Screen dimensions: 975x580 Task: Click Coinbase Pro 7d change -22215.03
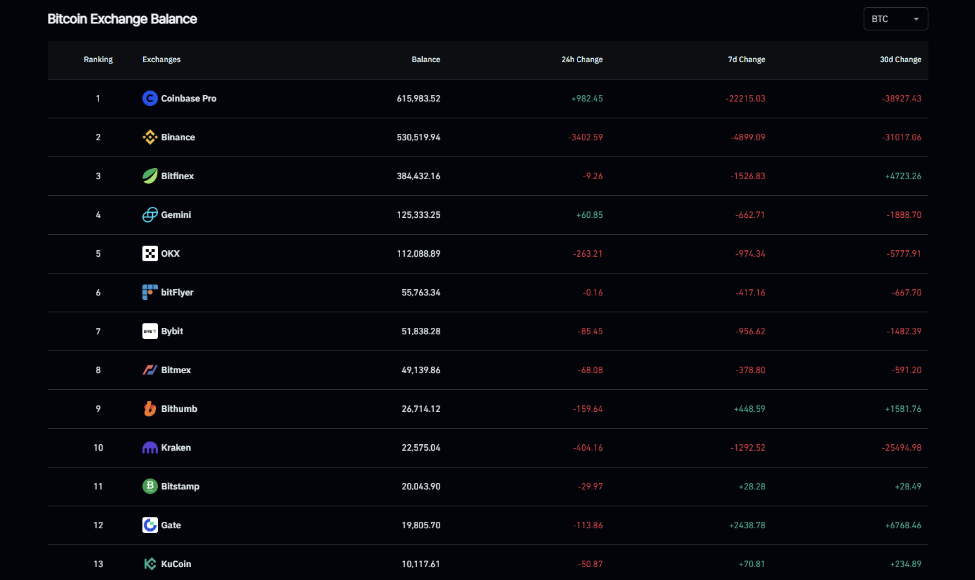coord(745,98)
